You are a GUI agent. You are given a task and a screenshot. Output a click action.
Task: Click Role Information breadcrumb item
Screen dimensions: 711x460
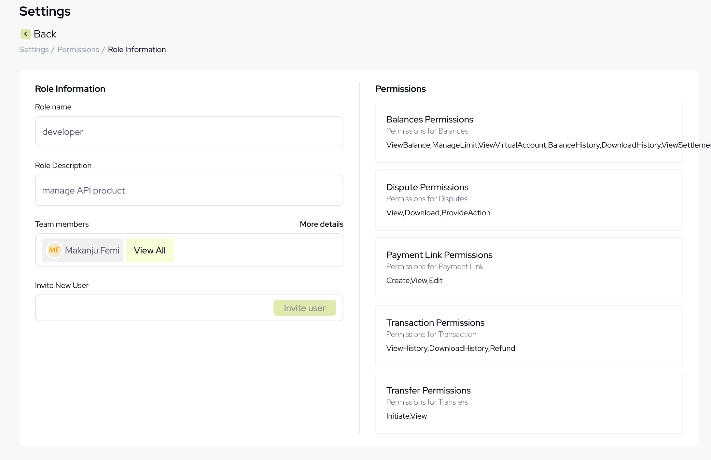point(137,50)
